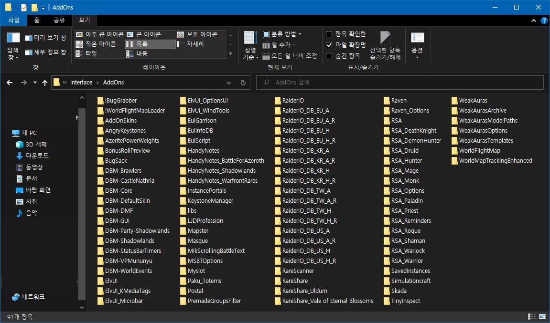Open desktop (바탕 화면) in sidebar
Screen dimensions: 550x323
(33, 190)
